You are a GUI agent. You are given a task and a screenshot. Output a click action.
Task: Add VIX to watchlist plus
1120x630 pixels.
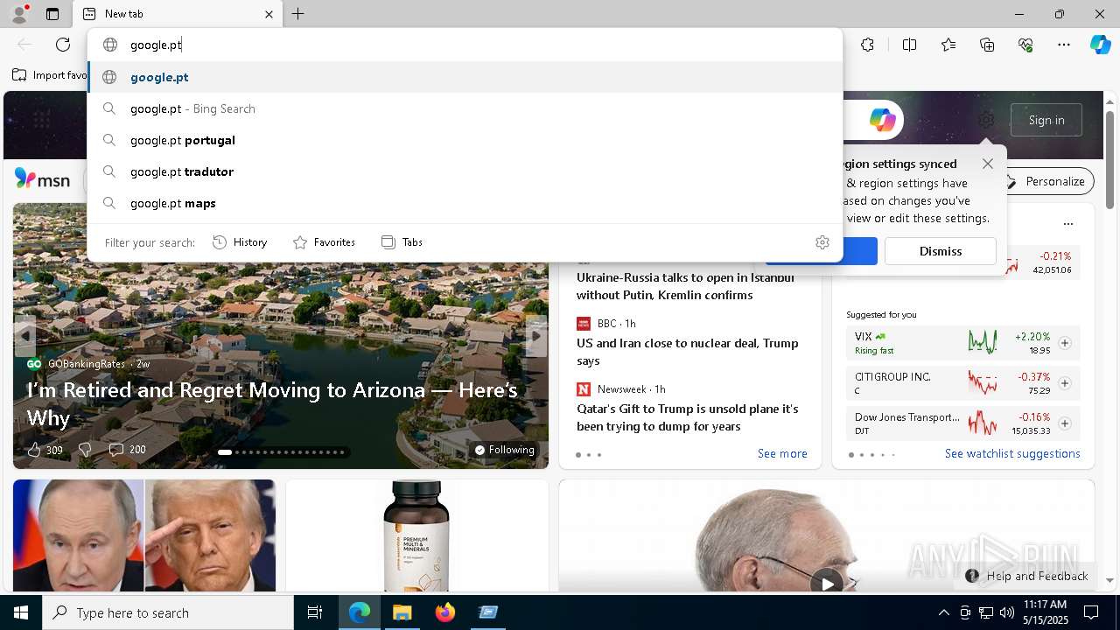(1065, 343)
